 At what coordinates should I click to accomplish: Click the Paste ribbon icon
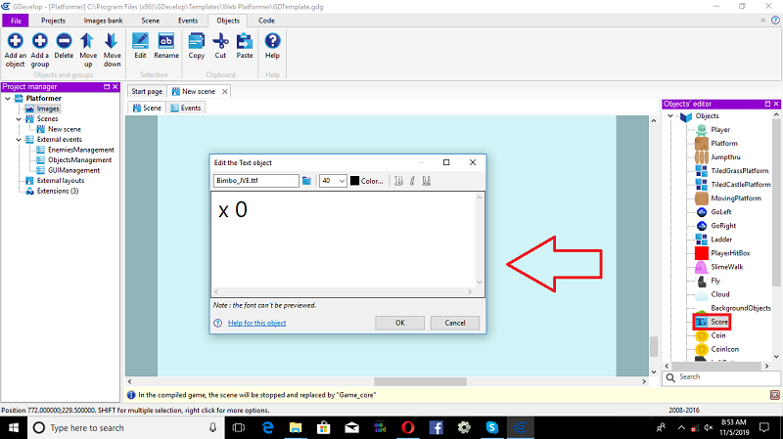coord(244,41)
